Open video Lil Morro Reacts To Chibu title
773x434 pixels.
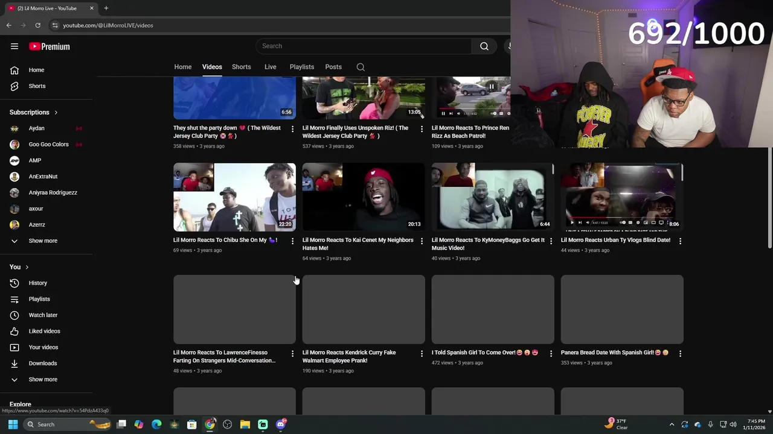[225, 240]
